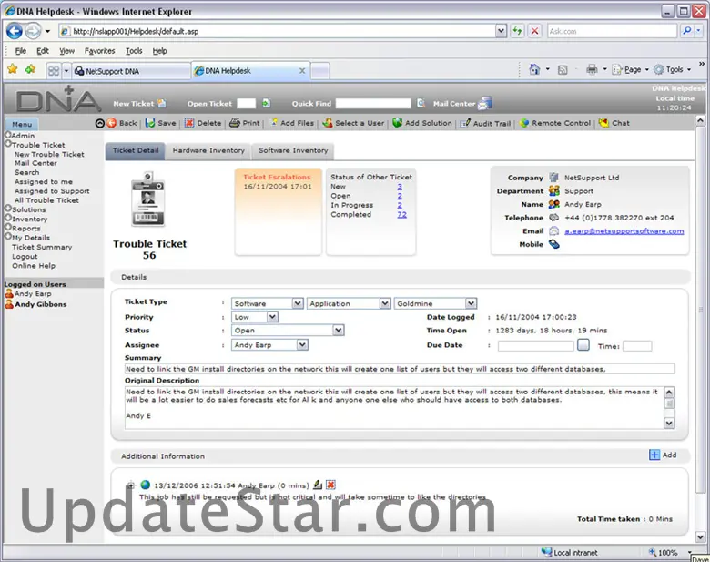Click Assigned to me menu link
The height and width of the screenshot is (562, 710).
pos(44,182)
